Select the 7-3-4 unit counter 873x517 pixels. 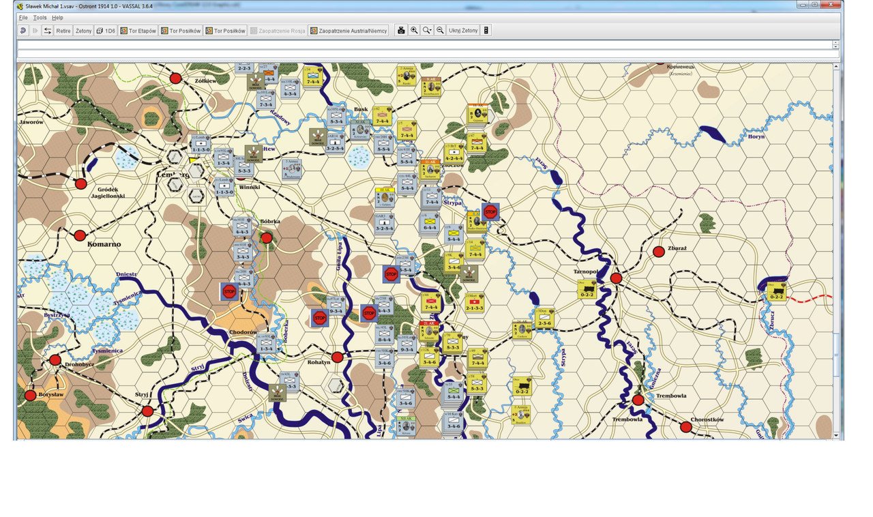tap(266, 100)
